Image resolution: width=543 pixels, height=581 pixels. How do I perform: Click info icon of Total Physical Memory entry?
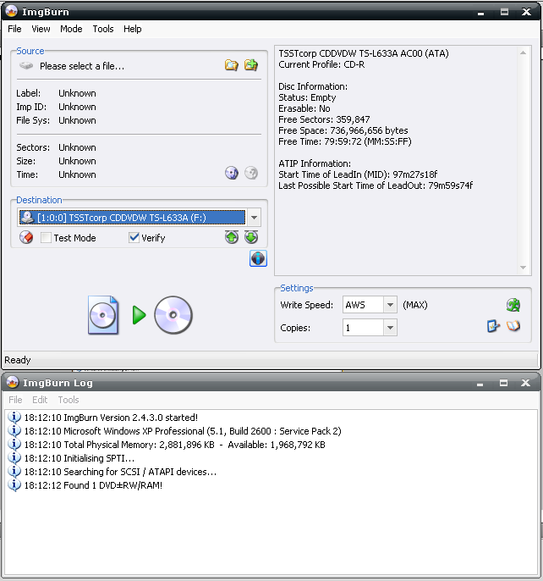(x=14, y=445)
